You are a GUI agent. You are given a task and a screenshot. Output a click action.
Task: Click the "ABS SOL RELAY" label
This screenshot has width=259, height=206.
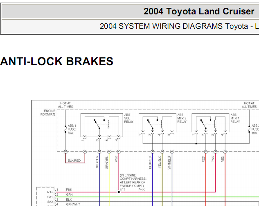128,118
